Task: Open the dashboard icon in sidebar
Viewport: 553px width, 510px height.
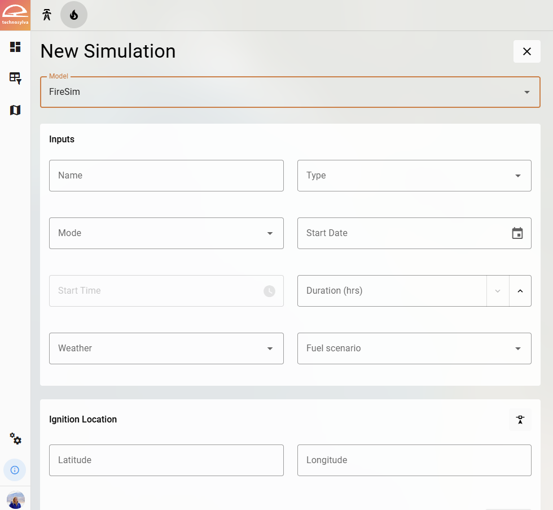Action: click(15, 47)
